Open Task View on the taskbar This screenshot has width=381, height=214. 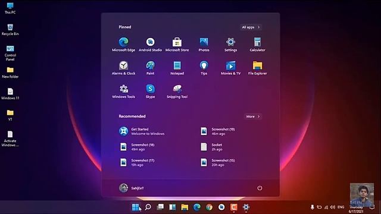[160, 207]
